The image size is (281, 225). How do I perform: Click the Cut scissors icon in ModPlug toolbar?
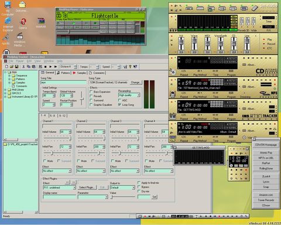click(23, 67)
